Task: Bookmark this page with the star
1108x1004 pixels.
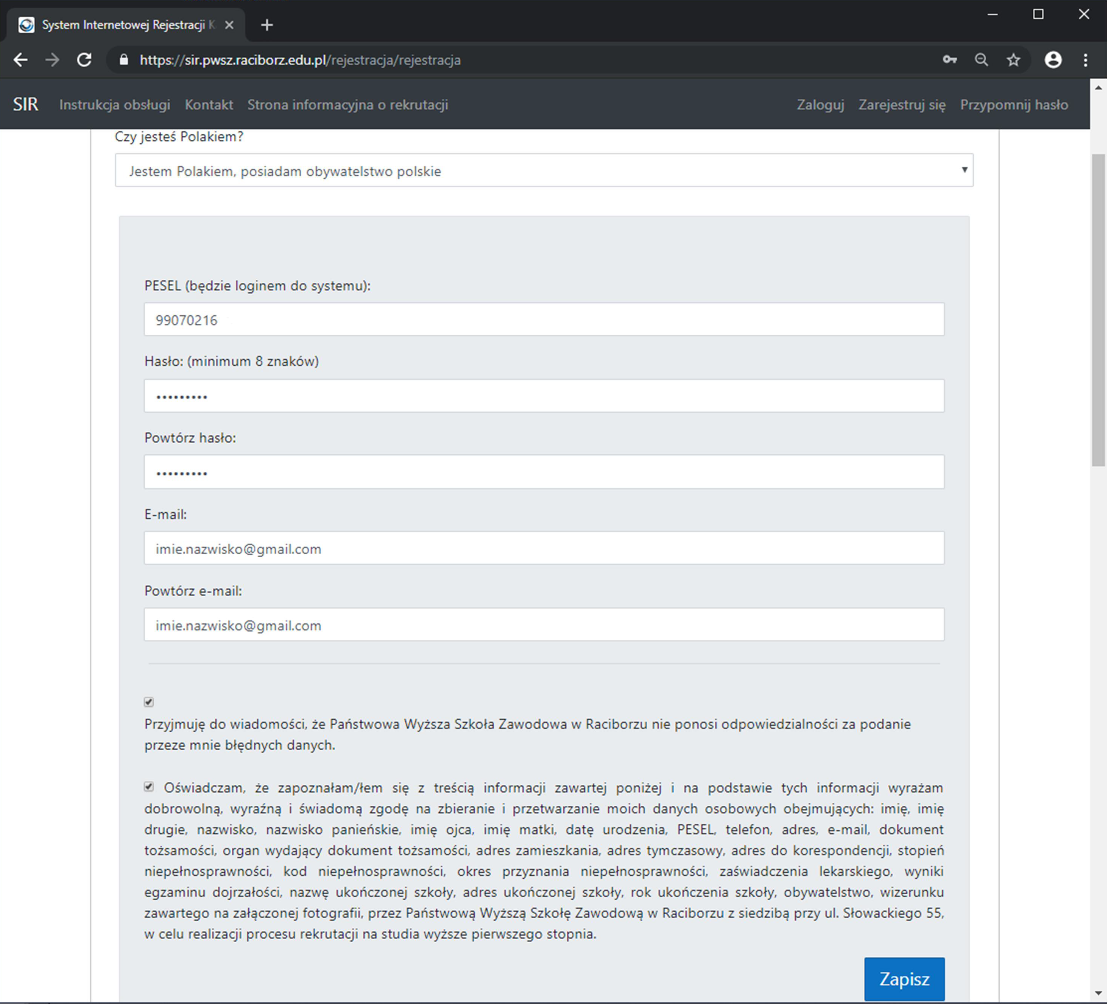Action: (x=1013, y=60)
